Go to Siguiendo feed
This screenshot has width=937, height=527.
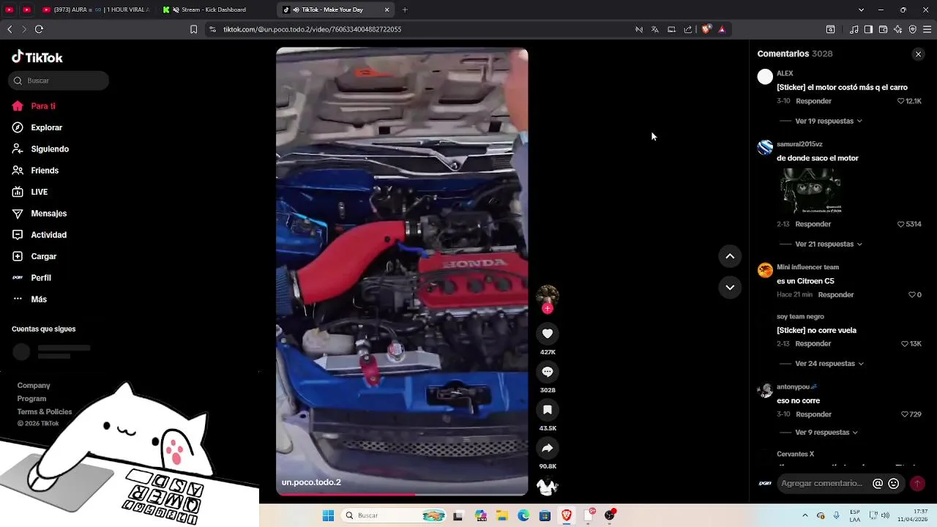coord(40,149)
